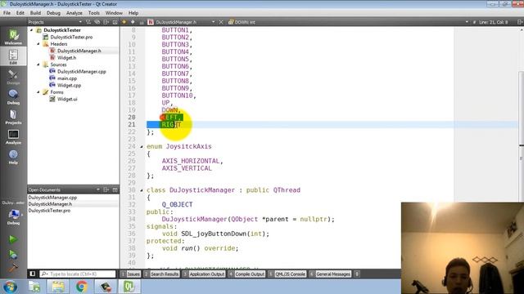Go forward in editor navigation history
The height and width of the screenshot is (294, 524).
(133, 22)
